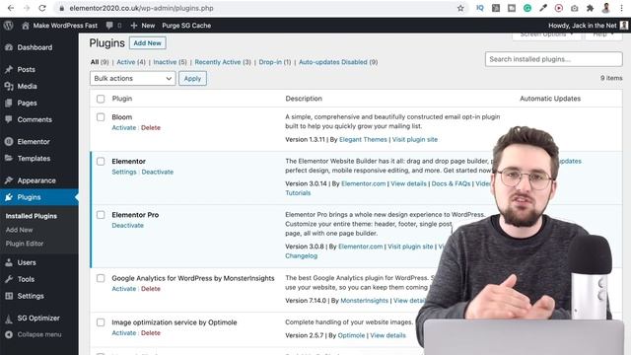Open Templates in the sidebar
Image resolution: width=631 pixels, height=355 pixels.
point(34,158)
